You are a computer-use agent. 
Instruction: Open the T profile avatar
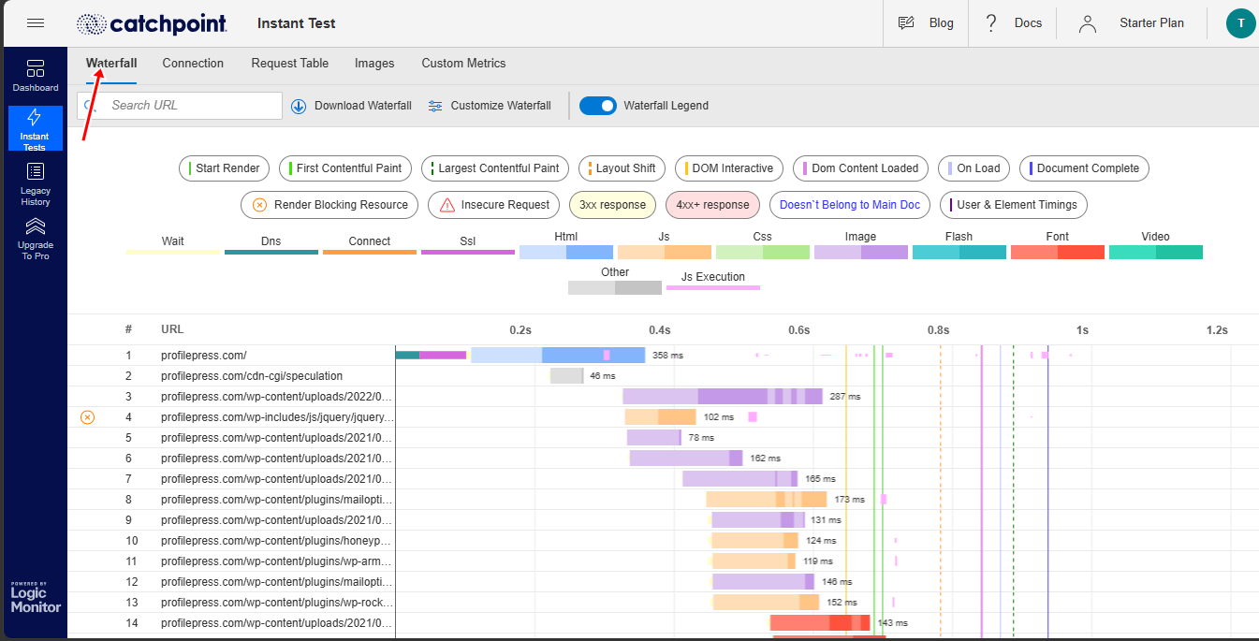pos(1240,23)
